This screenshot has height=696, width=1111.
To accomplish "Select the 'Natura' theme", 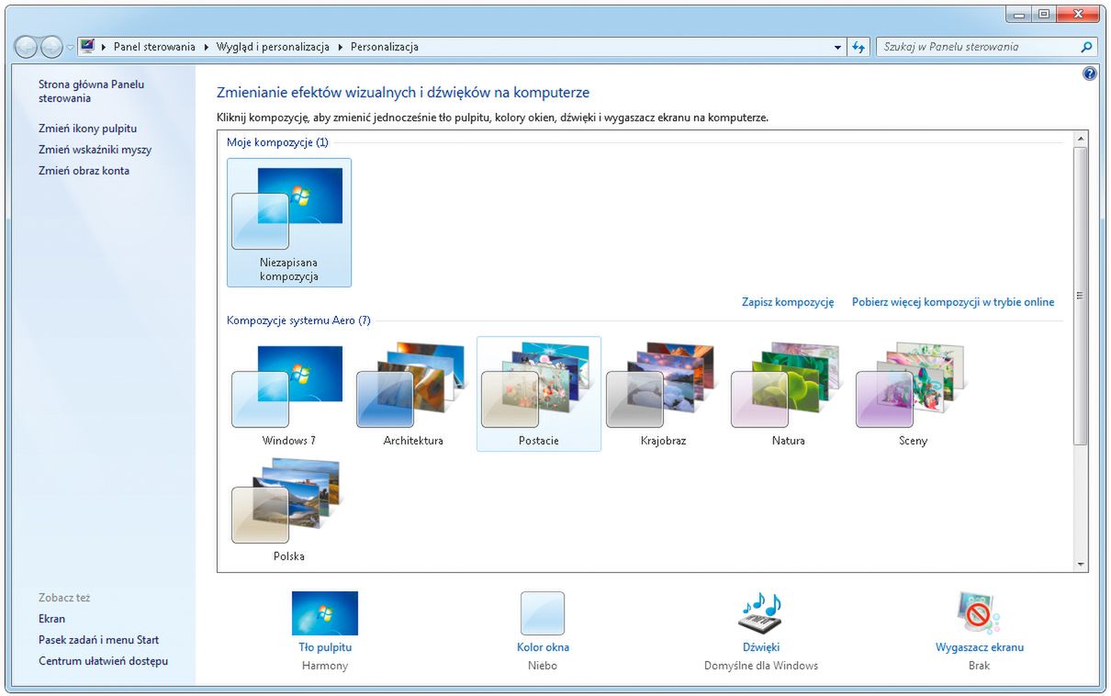I will (788, 395).
